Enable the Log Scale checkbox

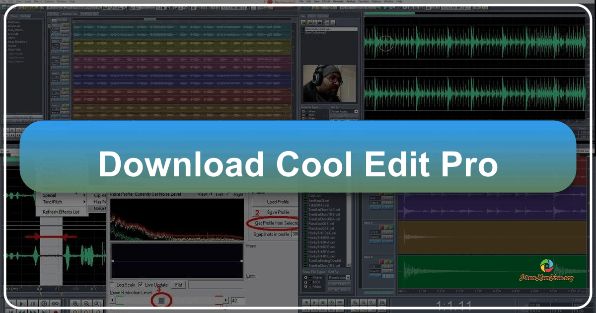coord(112,284)
